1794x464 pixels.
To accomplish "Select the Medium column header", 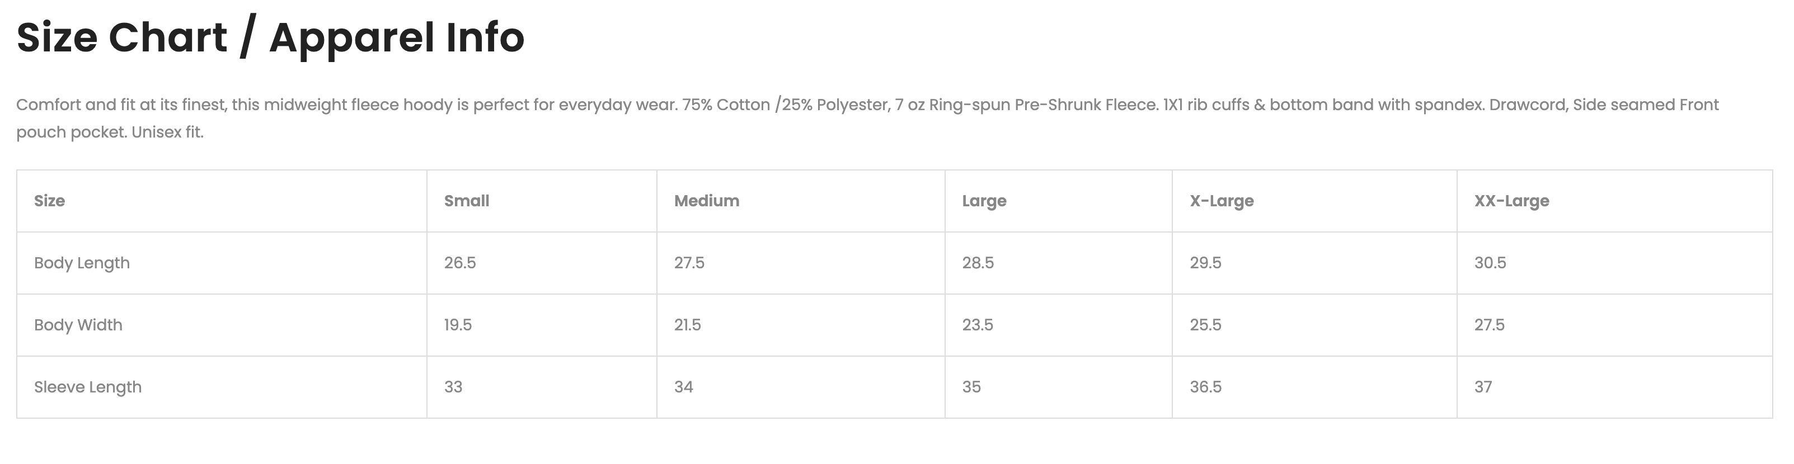I will [706, 201].
